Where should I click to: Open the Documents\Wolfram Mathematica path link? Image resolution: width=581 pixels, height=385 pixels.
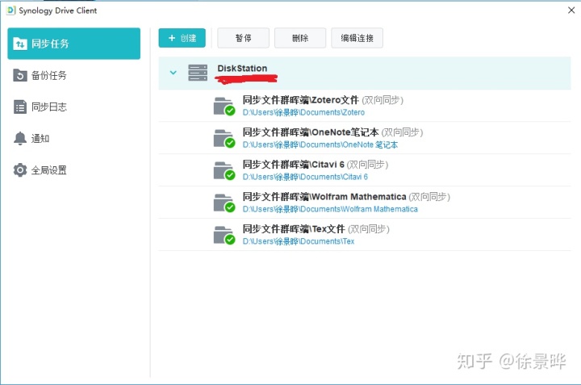click(330, 209)
